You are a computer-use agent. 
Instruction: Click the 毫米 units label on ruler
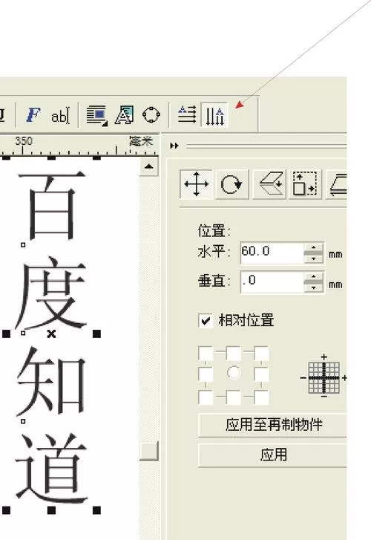(x=141, y=140)
